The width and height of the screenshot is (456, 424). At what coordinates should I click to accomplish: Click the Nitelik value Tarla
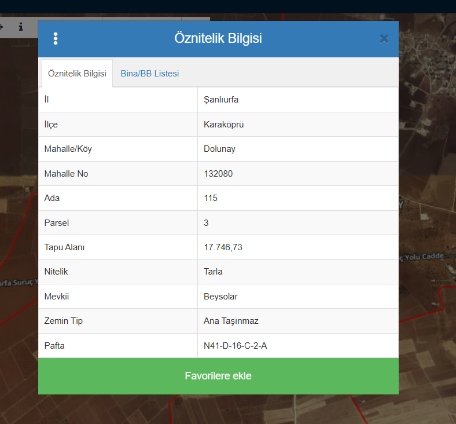coord(213,272)
